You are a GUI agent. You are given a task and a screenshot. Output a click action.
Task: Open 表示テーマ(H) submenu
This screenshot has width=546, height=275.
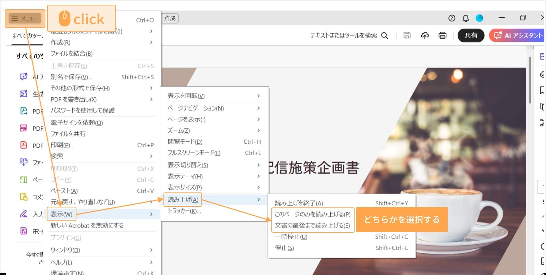pyautogui.click(x=214, y=176)
